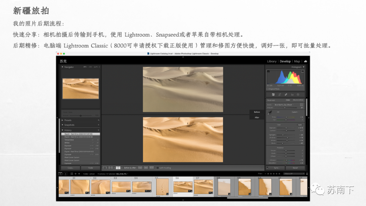Viewport: 366px width, 206px height.
Task: Click the Navigator preview thumbnail
Action: [x=81, y=89]
